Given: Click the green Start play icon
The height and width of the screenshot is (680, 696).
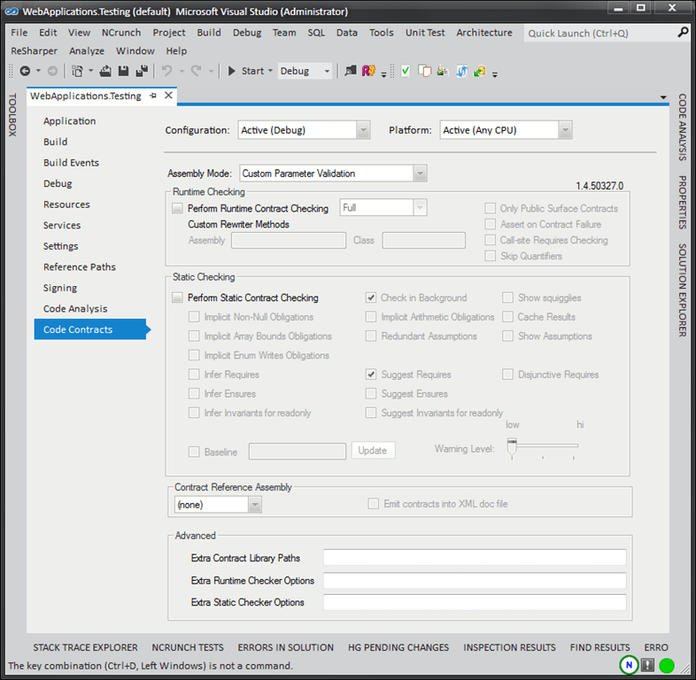Looking at the screenshot, I should pyautogui.click(x=231, y=71).
